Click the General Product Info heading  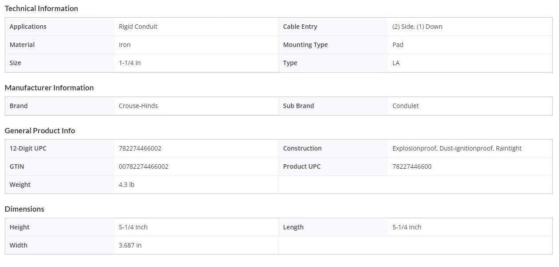[x=40, y=131]
